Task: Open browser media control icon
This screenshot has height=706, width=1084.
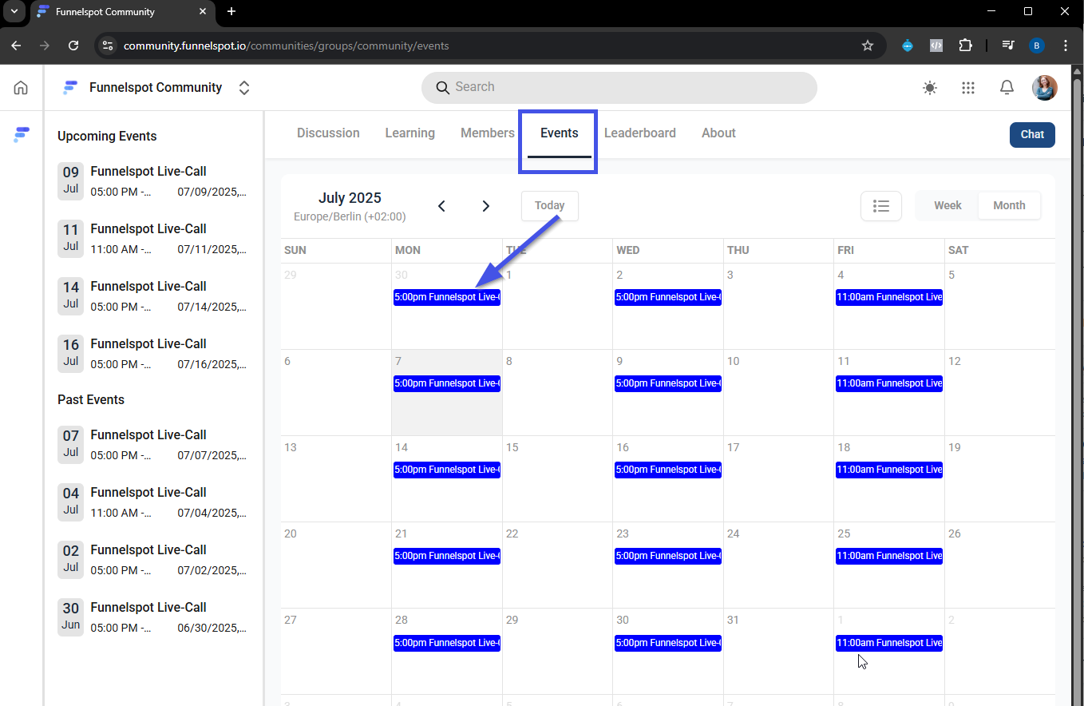Action: [x=1008, y=46]
